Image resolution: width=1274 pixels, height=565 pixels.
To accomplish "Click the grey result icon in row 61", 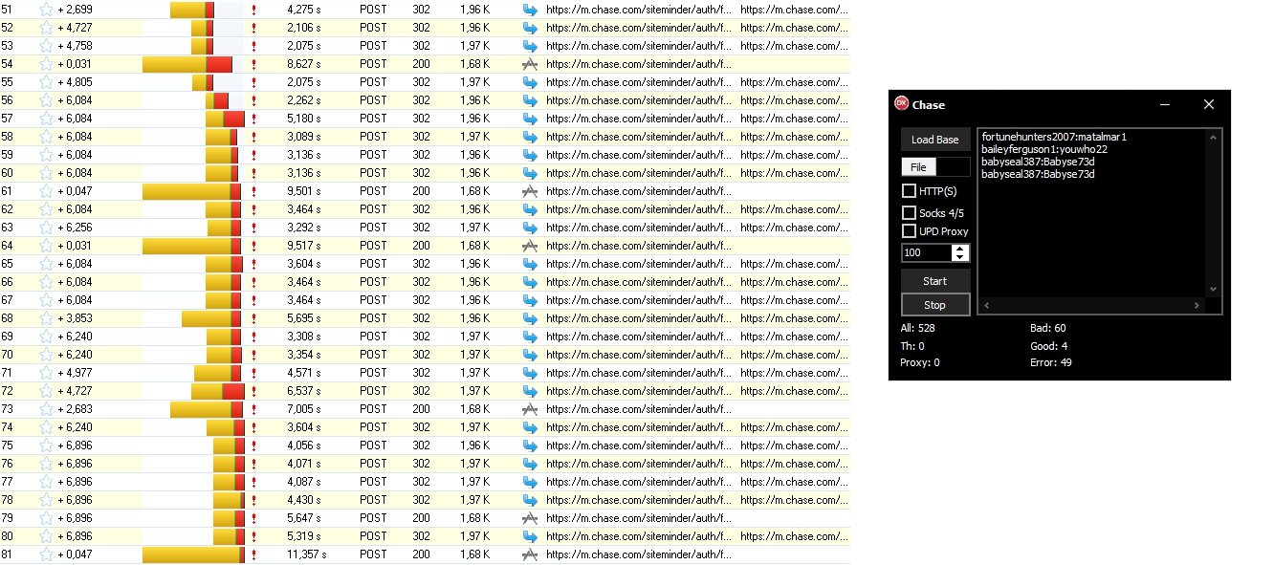I will coord(530,191).
